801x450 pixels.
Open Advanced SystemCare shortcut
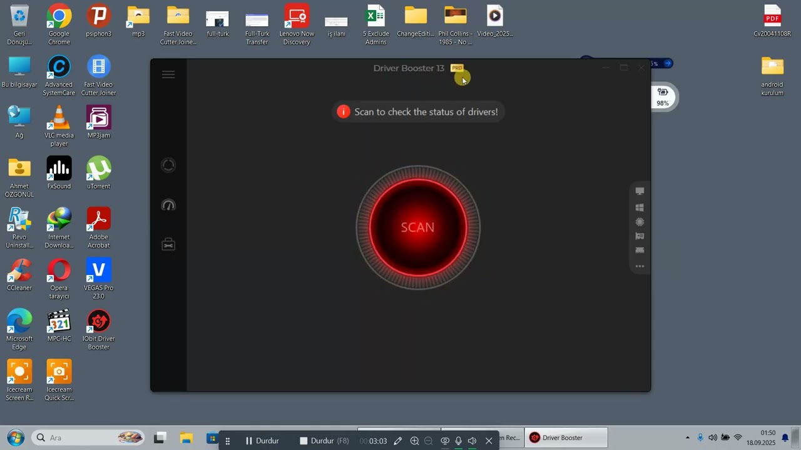[x=59, y=76]
